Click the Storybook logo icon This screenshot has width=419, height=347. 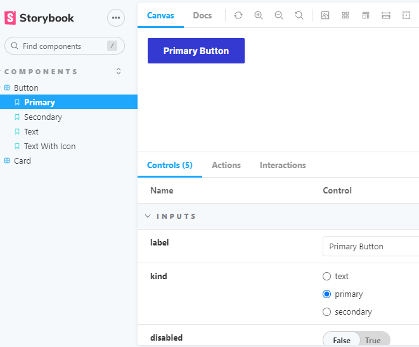[10, 18]
